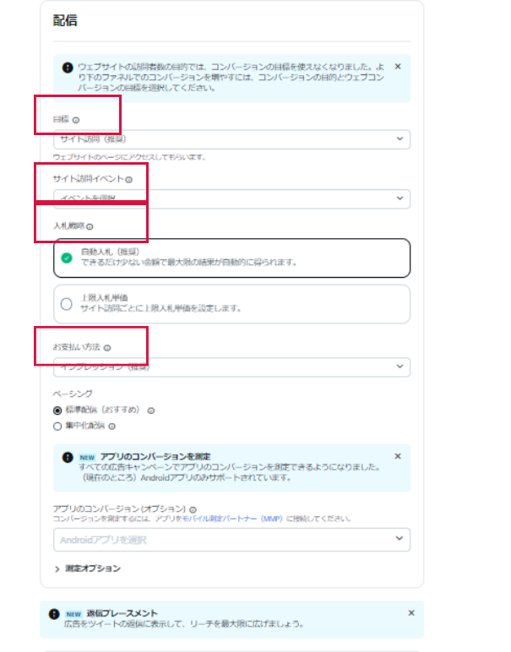Screen dimensions: 511x652
Task: Open モバイル測定パートナー (MMP) link
Action: point(232,519)
